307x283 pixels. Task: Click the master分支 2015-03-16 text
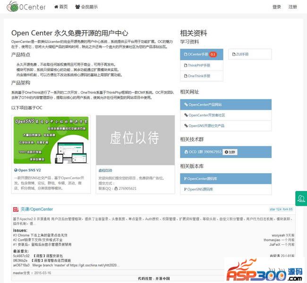point(32,273)
